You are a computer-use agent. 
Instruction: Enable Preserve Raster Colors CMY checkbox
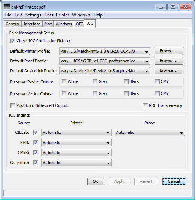click(157, 81)
